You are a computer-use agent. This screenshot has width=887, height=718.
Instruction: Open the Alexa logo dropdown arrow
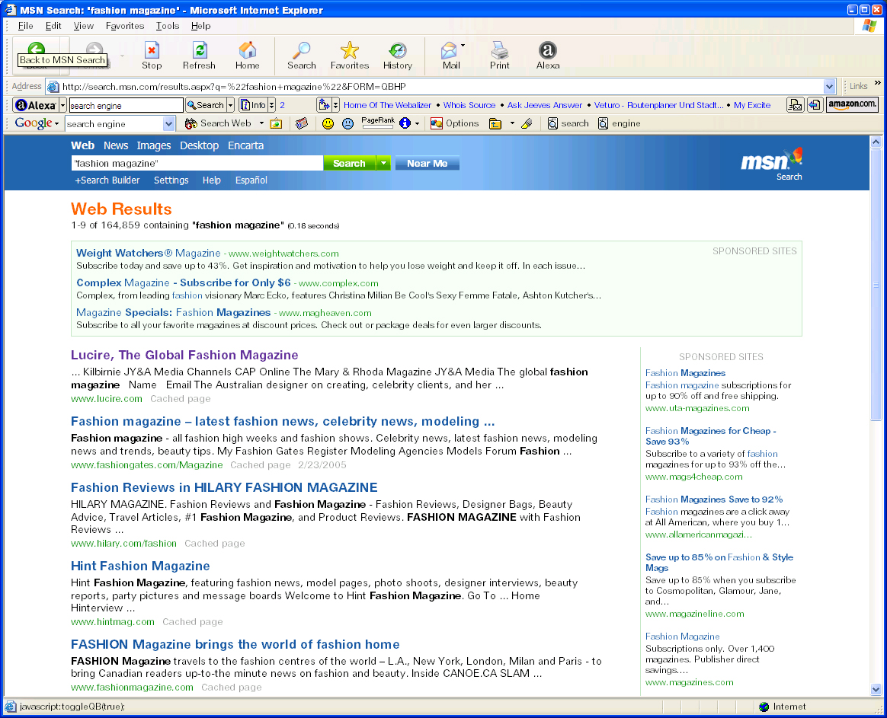coord(62,105)
